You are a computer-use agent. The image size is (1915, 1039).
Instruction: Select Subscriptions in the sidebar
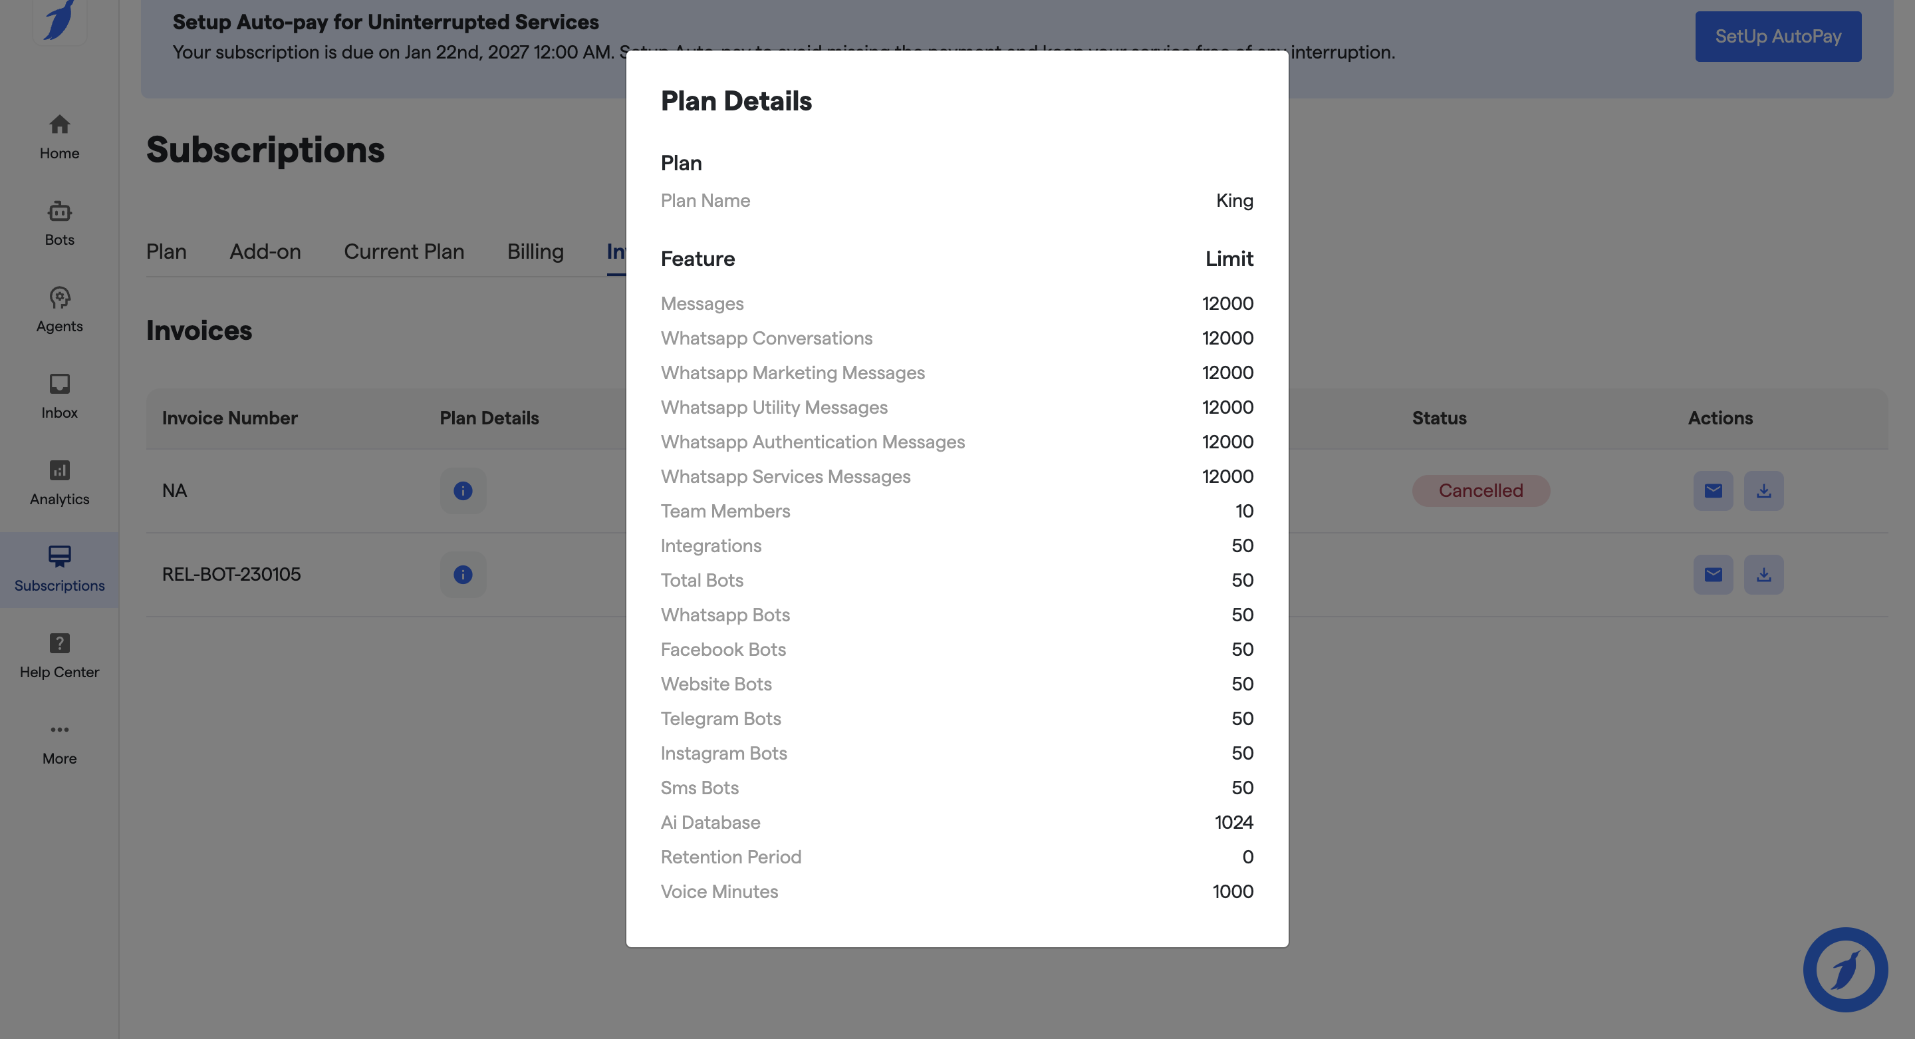pyautogui.click(x=59, y=569)
